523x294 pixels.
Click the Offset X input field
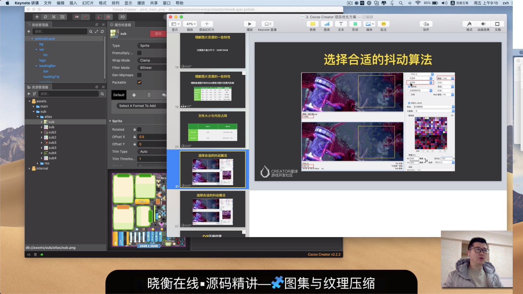[x=152, y=137]
